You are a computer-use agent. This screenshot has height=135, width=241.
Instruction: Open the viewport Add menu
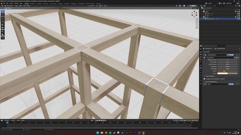(x=24, y=6)
